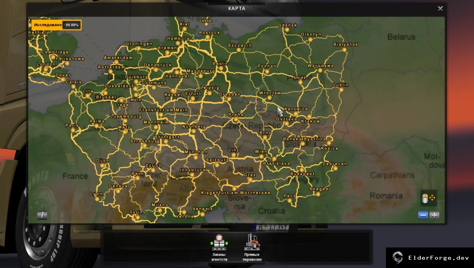This screenshot has height=268, width=474.
Task: Select the Lyon city label
Action: pyautogui.click(x=96, y=194)
